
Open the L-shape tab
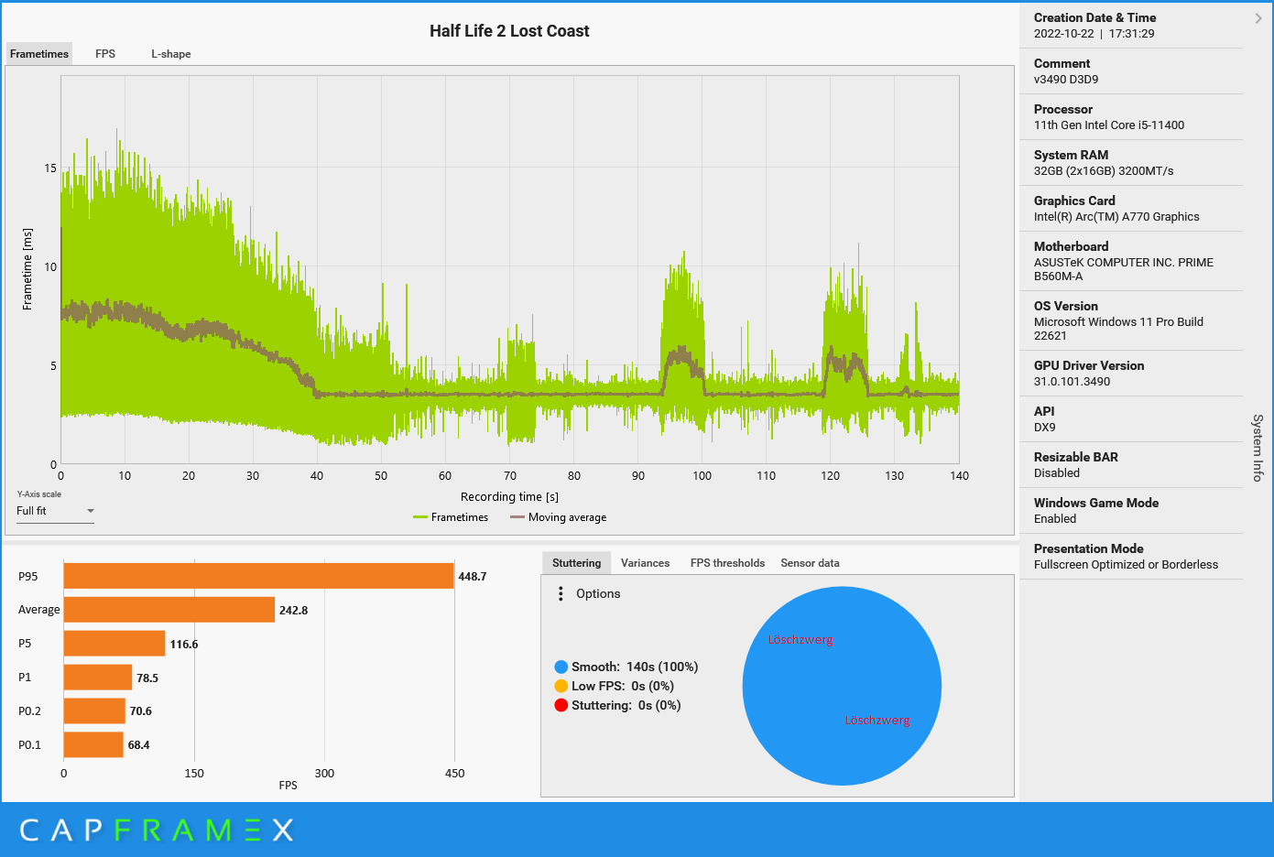pos(171,54)
